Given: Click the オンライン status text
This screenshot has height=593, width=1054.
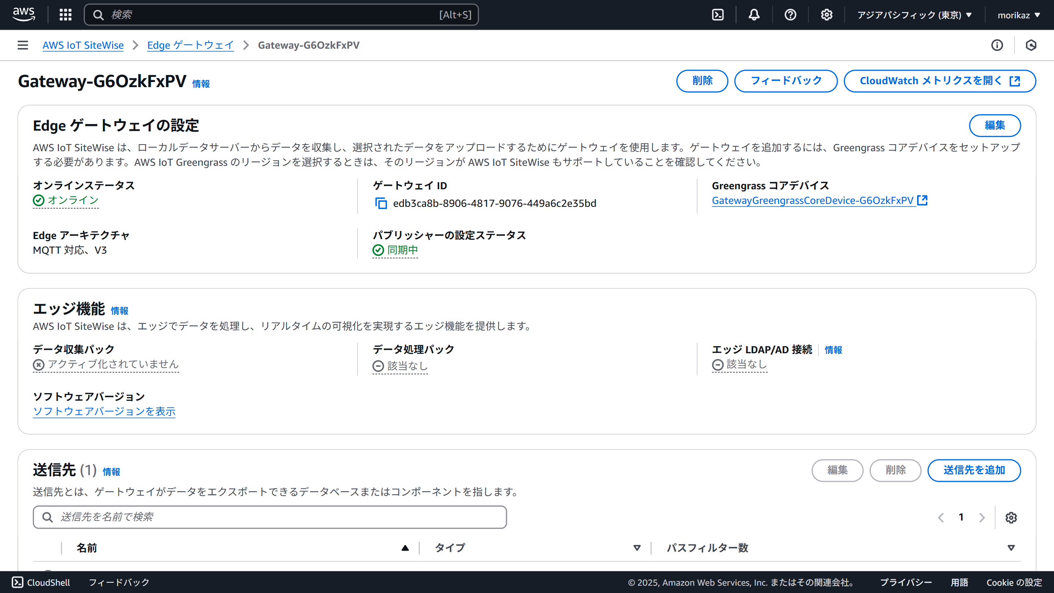Looking at the screenshot, I should [73, 200].
